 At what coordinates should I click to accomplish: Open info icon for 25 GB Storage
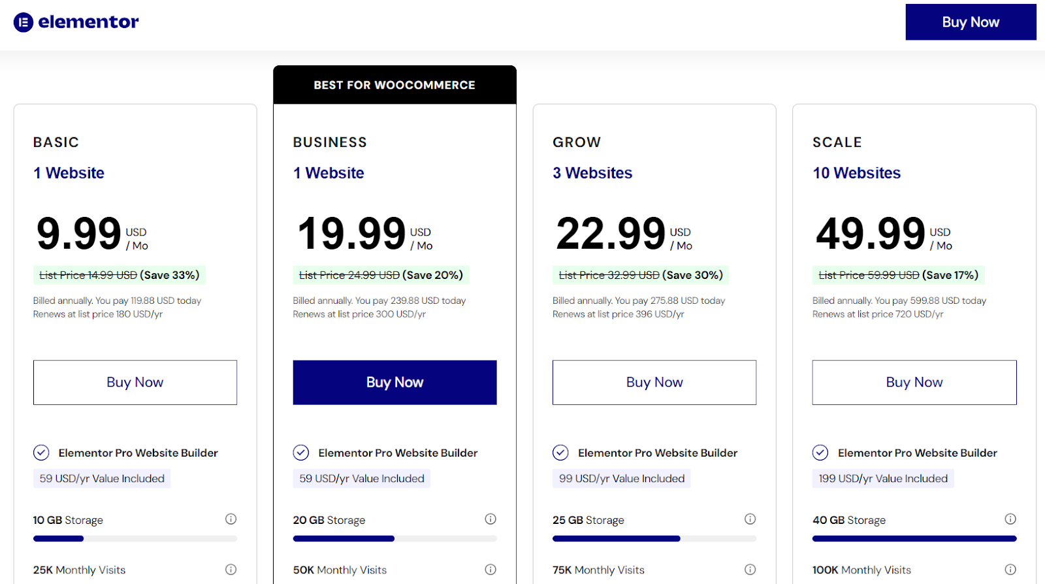pos(750,519)
